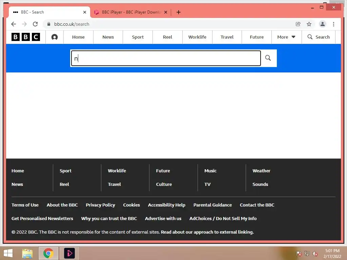This screenshot has height=260, width=347.
Task: Open Future in top navigation
Action: coord(257,37)
